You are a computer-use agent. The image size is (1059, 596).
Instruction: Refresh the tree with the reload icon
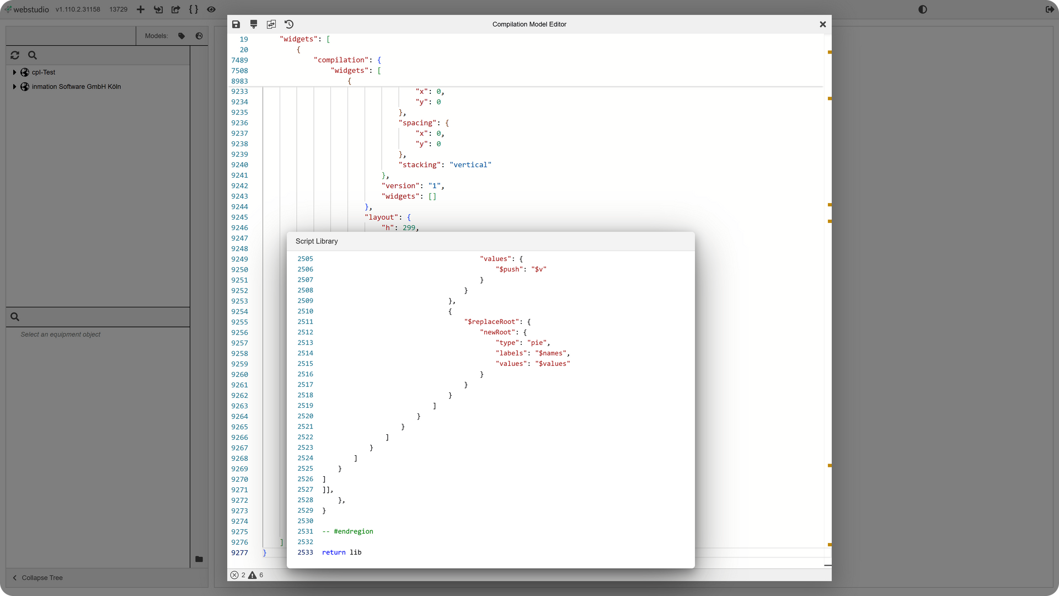(15, 55)
